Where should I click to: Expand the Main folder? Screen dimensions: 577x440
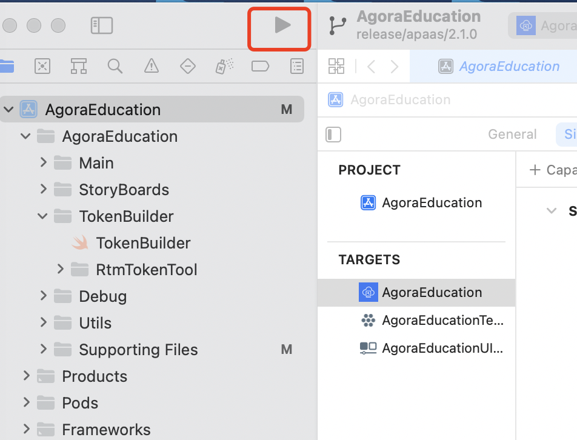pyautogui.click(x=43, y=162)
